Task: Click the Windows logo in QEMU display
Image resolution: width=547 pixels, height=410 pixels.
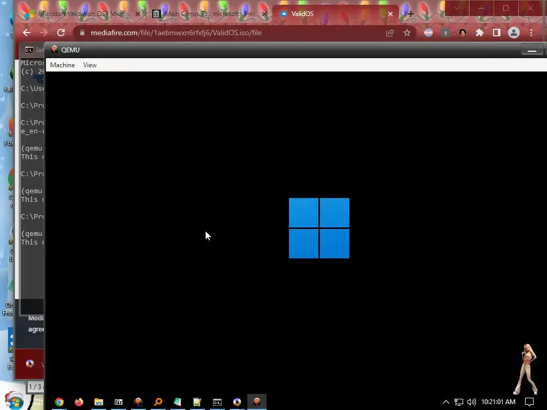Action: point(319,228)
